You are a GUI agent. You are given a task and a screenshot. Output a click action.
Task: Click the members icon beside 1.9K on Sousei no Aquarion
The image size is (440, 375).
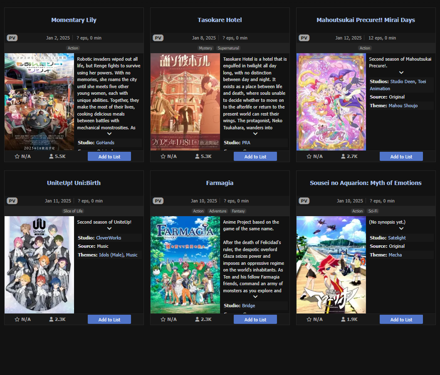[x=343, y=319]
